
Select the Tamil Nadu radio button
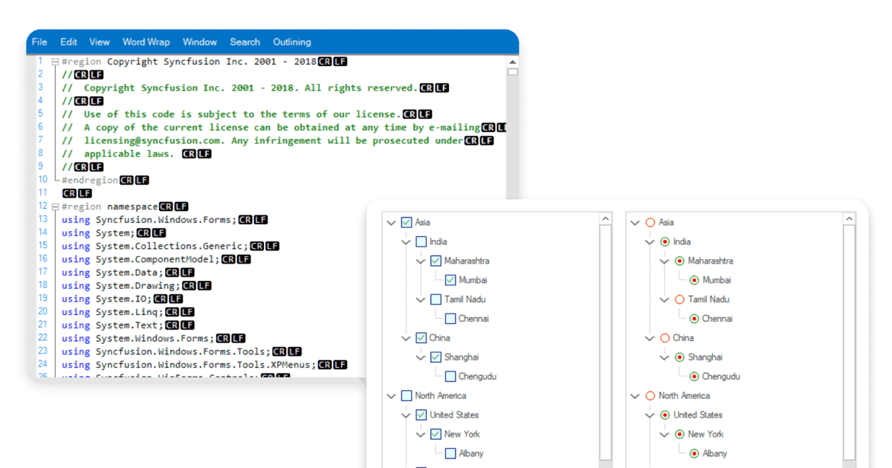[679, 299]
